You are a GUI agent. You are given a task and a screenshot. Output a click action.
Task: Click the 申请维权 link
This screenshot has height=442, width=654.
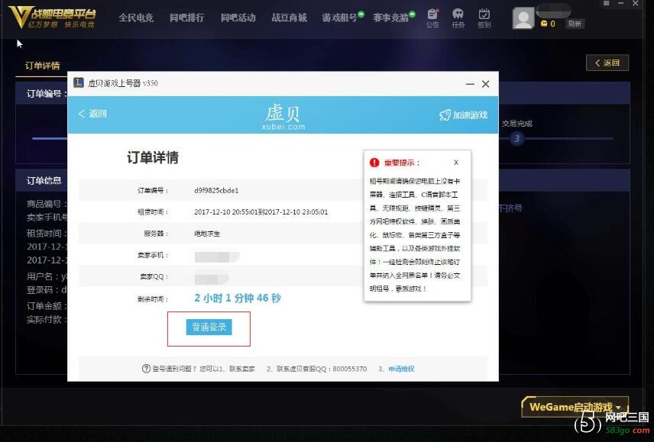click(401, 369)
